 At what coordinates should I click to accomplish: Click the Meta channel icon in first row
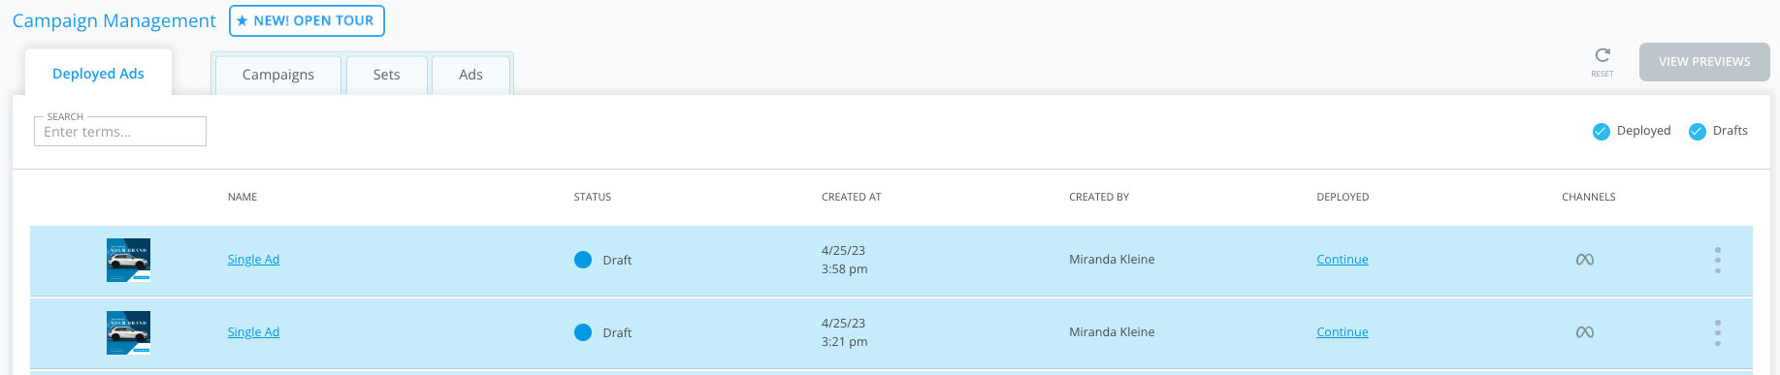tap(1585, 260)
